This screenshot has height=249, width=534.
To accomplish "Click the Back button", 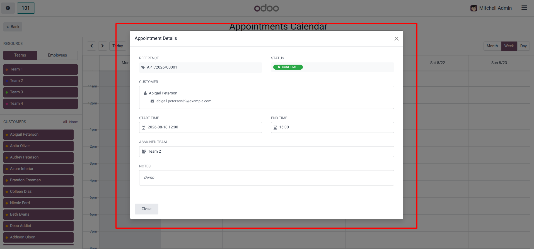I will [x=13, y=27].
